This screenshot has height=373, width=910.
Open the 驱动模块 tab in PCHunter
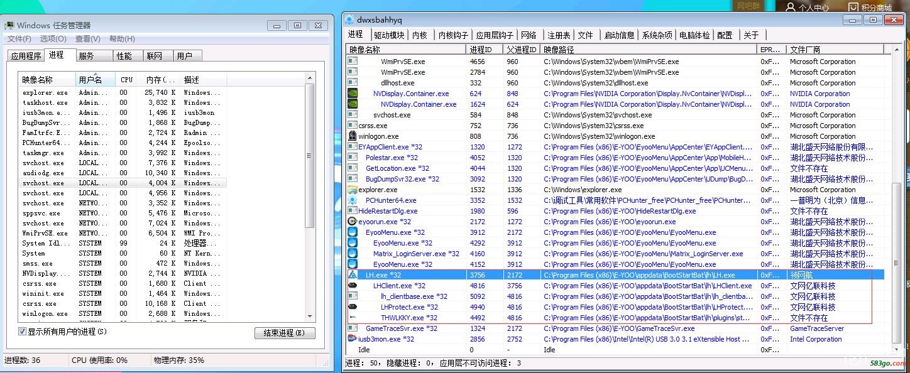388,35
